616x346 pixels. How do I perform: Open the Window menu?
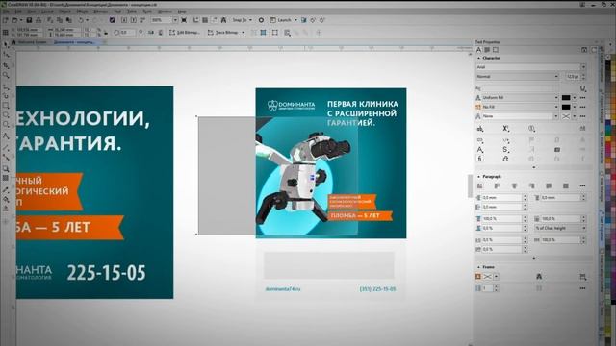(165, 12)
